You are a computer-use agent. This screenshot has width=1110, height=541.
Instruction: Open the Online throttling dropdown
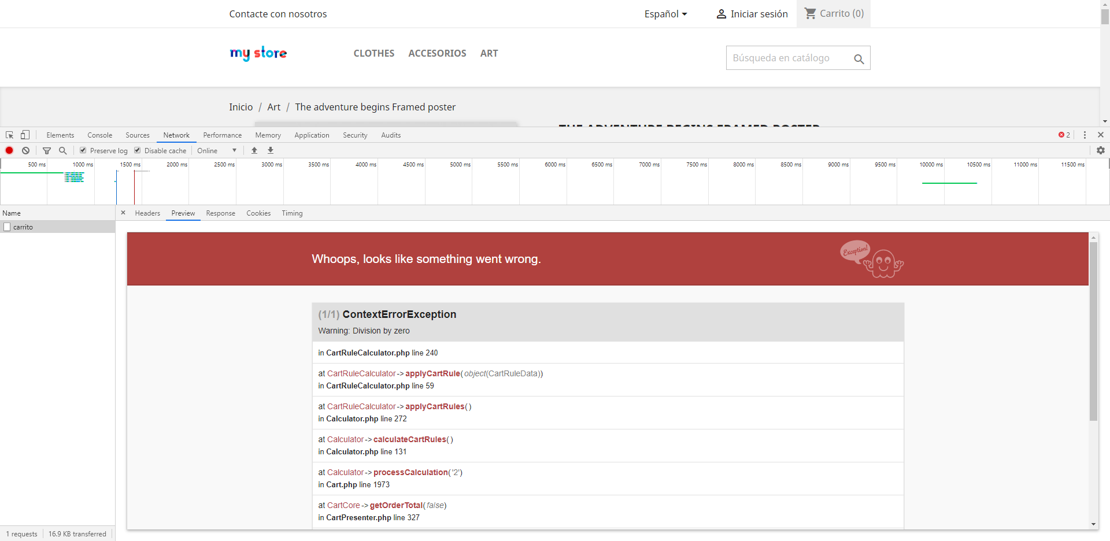216,150
